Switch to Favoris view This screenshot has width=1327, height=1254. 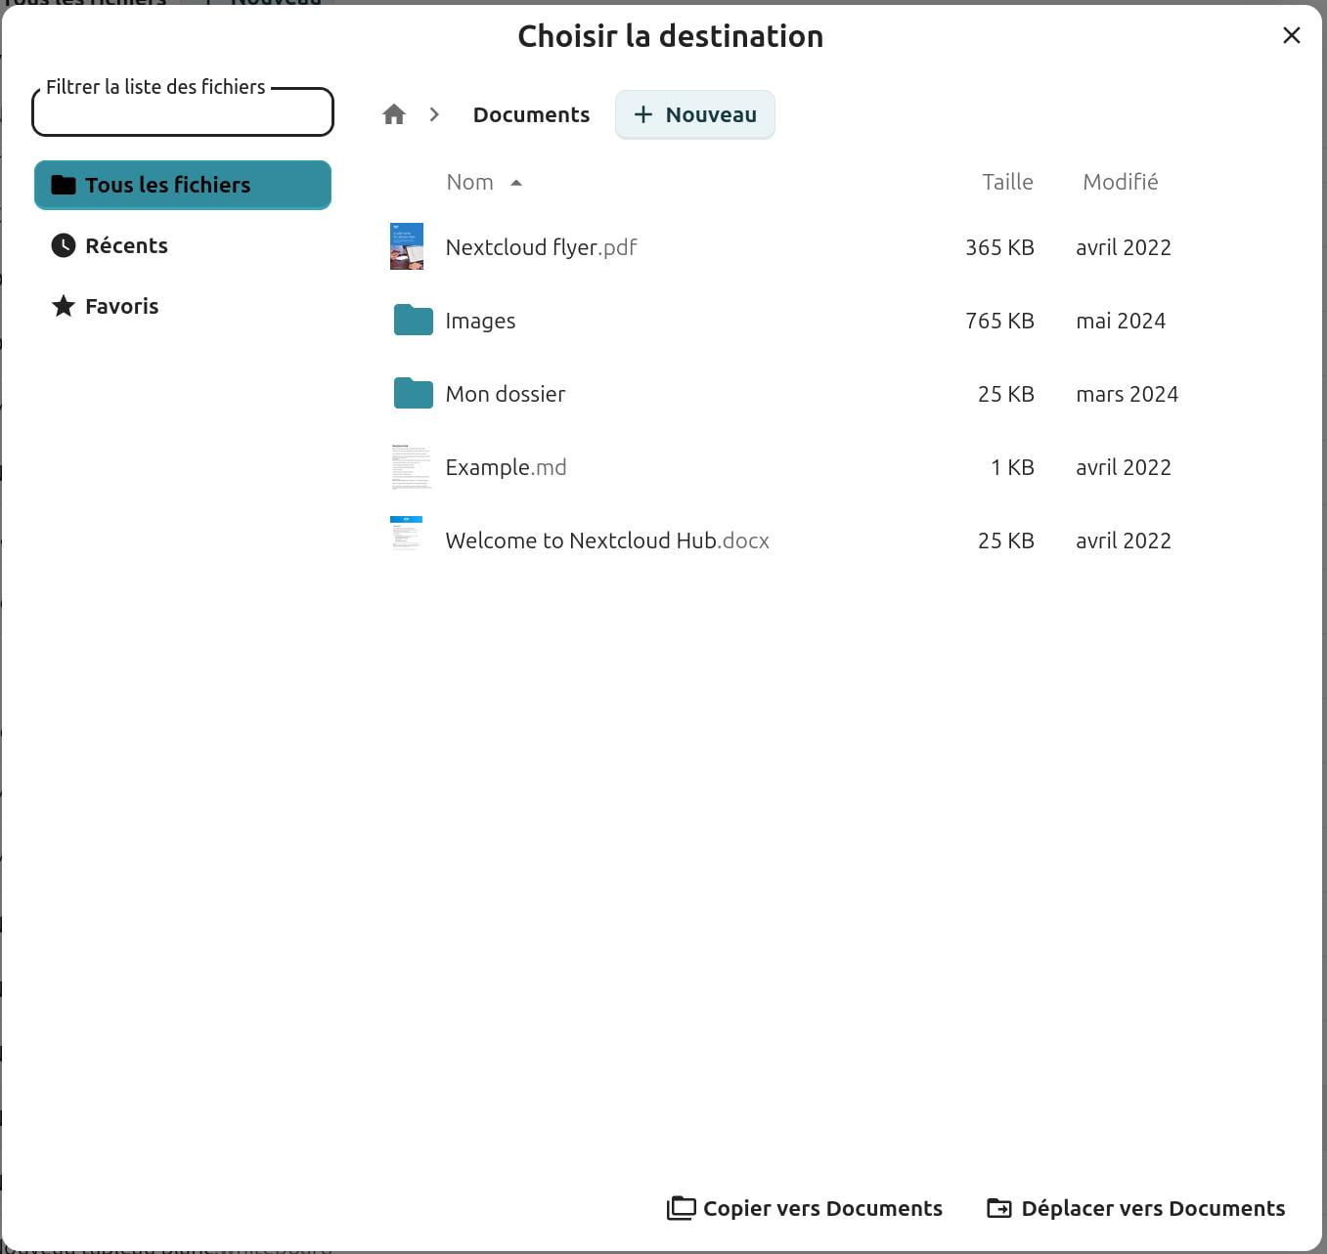point(183,306)
